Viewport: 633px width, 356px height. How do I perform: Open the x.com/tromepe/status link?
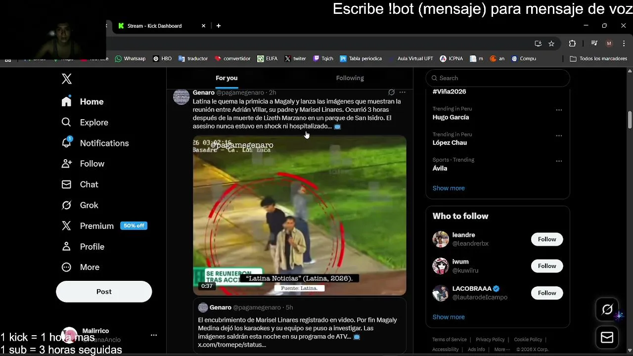[x=232, y=345]
